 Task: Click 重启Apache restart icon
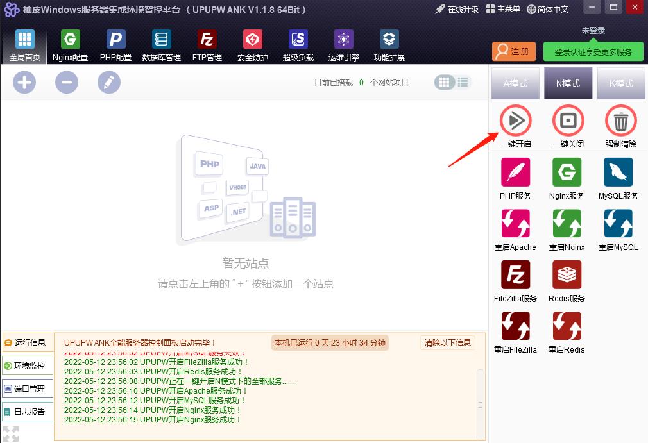[515, 223]
